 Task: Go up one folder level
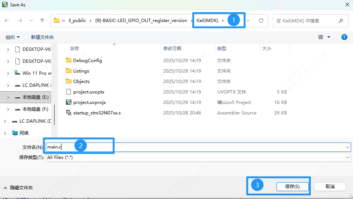pos(42,21)
